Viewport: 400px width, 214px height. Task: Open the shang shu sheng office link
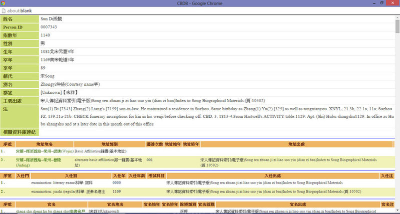click(50, 211)
